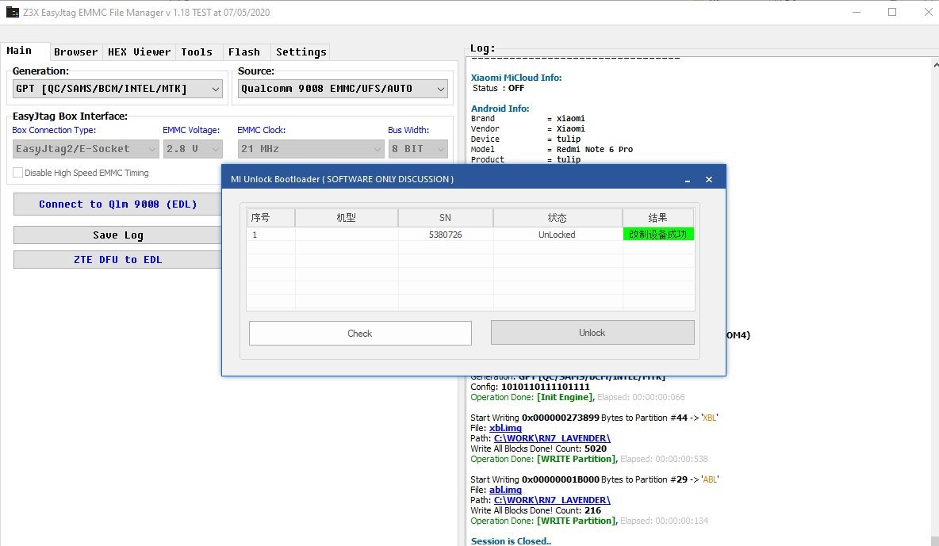Select the UnLocked status cell
The height and width of the screenshot is (546, 939).
tap(557, 235)
